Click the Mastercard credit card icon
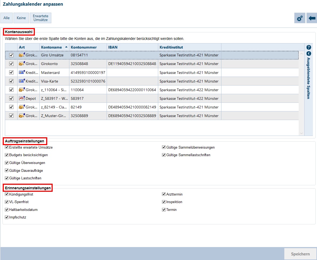 tap(22, 73)
